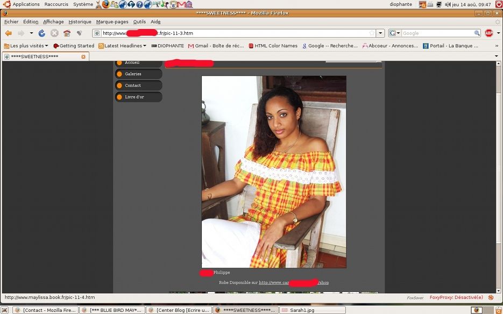Open the Affichage menu
The width and height of the screenshot is (503, 314).
coord(53,22)
